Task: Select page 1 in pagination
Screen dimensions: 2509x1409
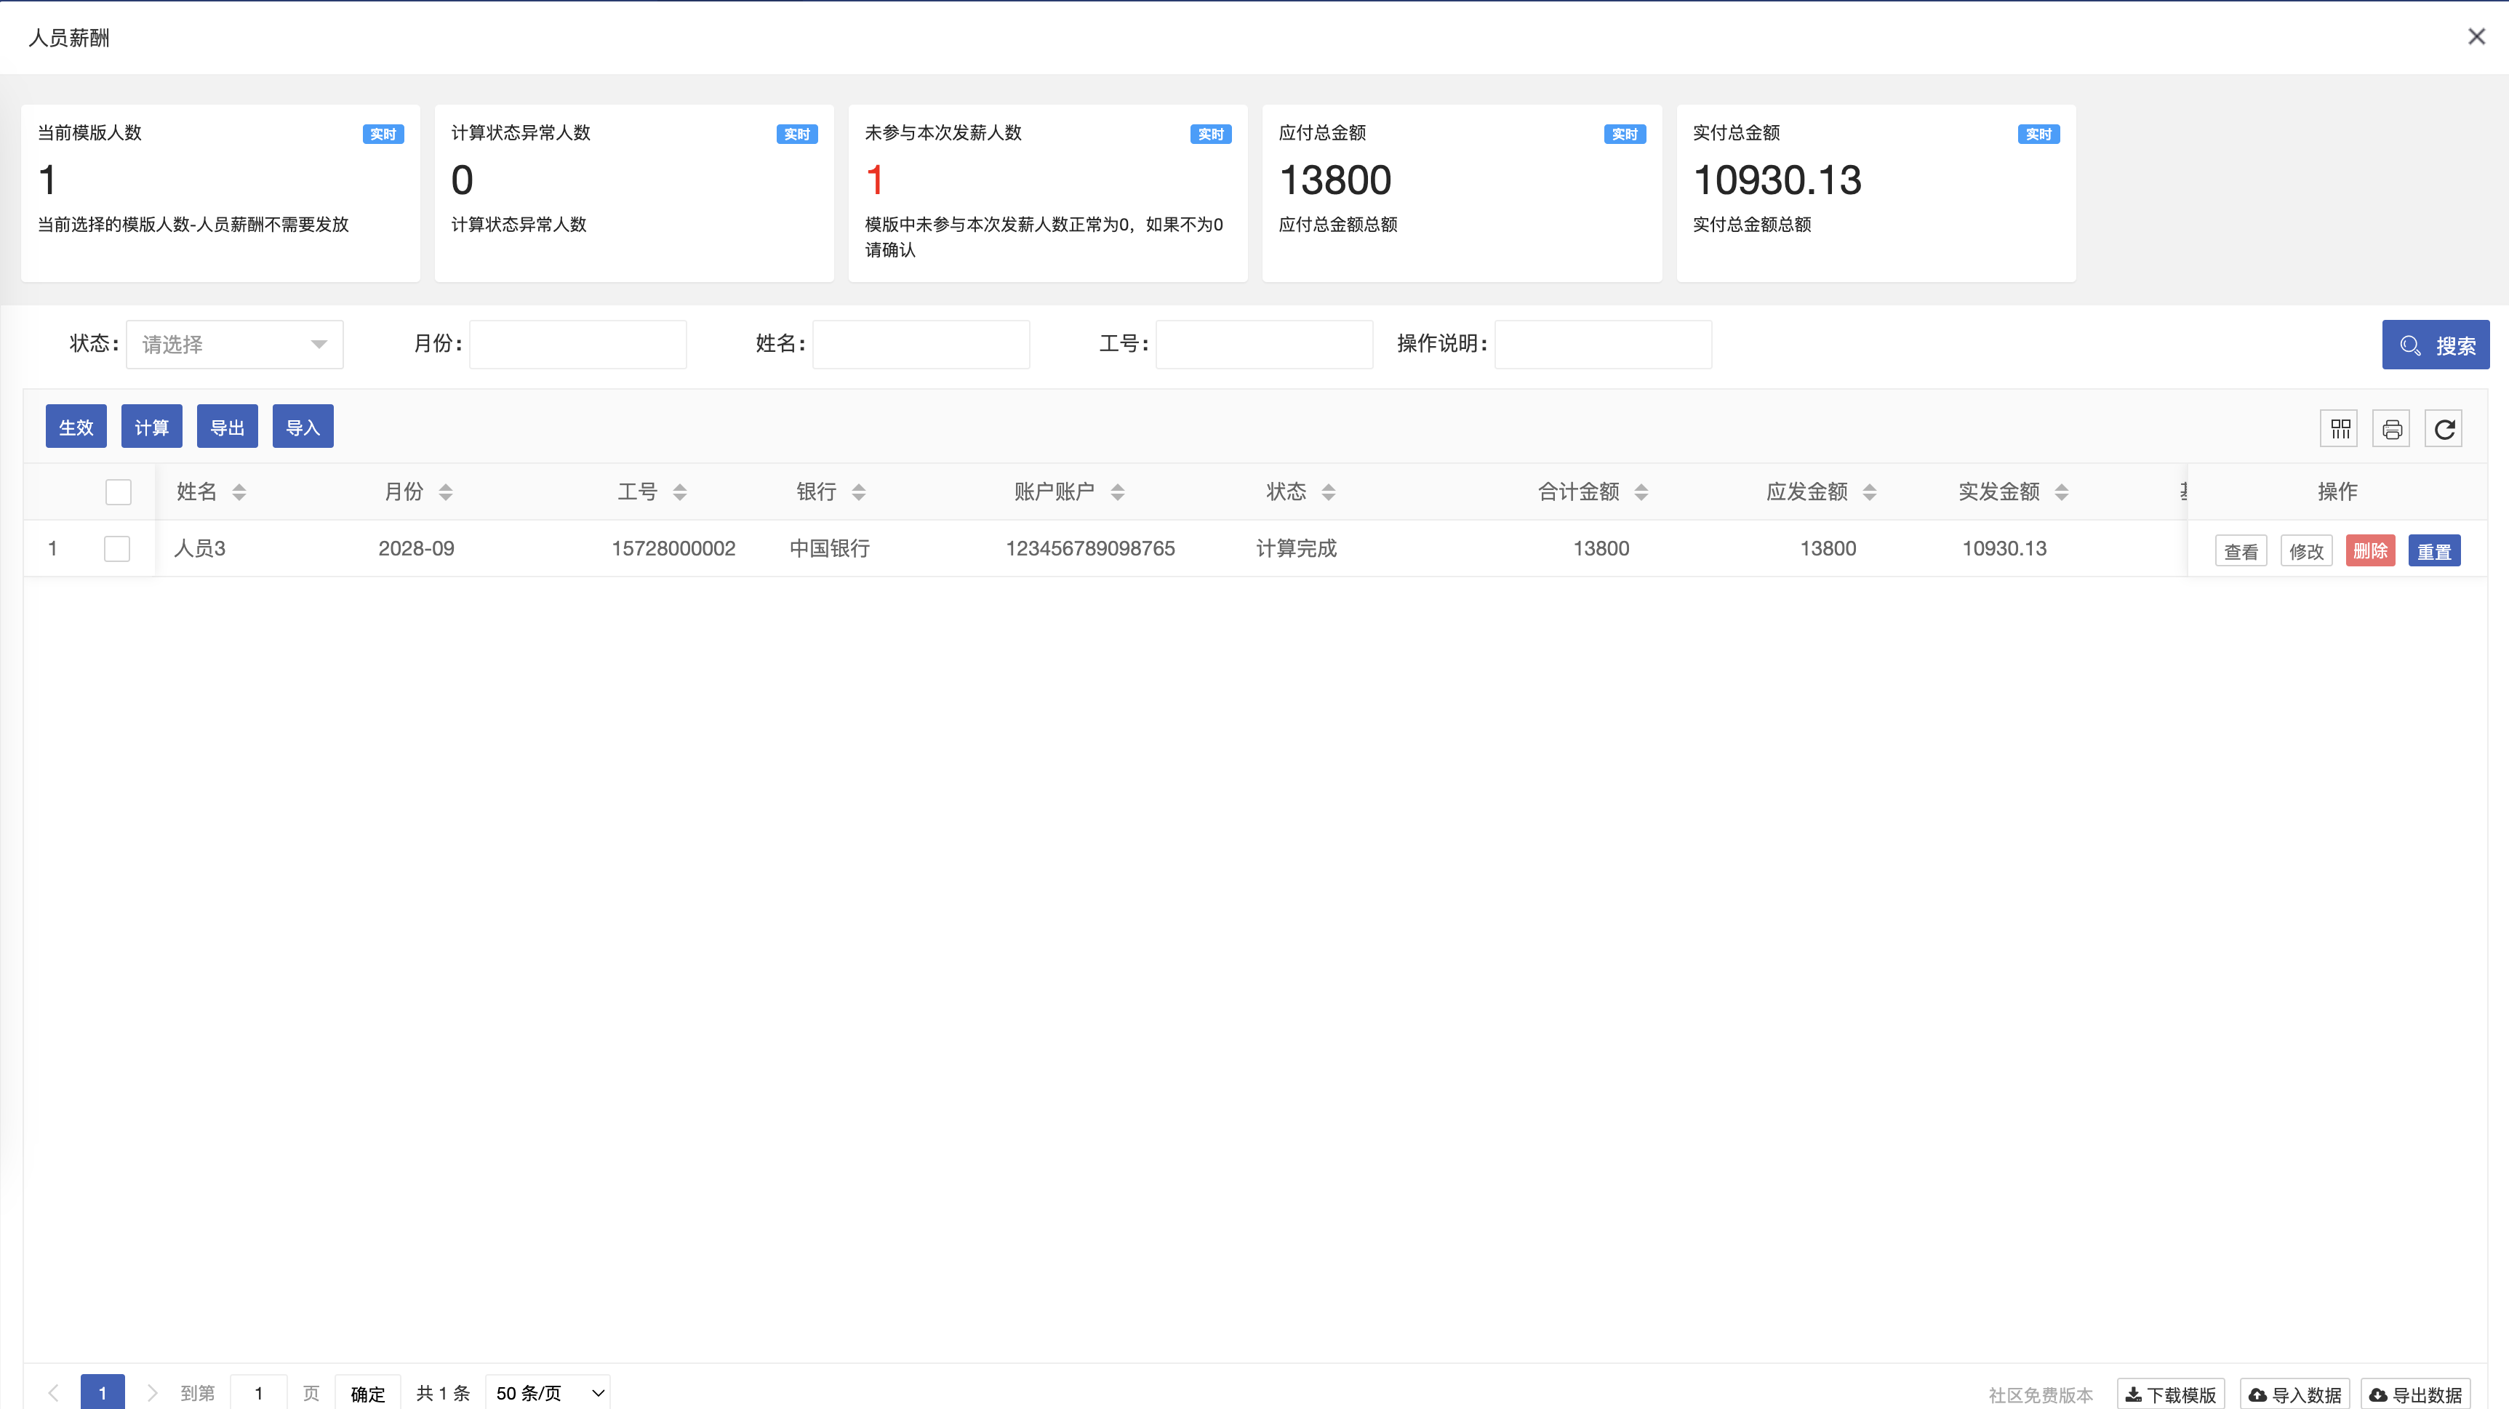Action: click(103, 1392)
